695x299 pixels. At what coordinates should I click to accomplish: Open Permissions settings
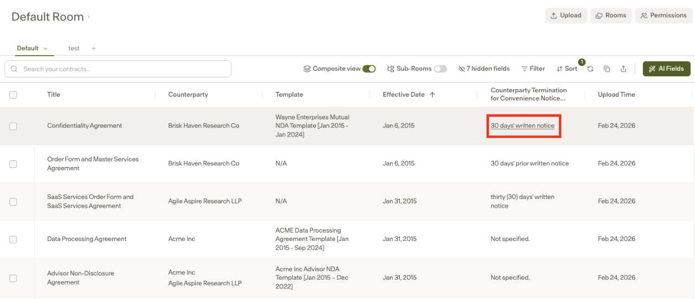663,15
